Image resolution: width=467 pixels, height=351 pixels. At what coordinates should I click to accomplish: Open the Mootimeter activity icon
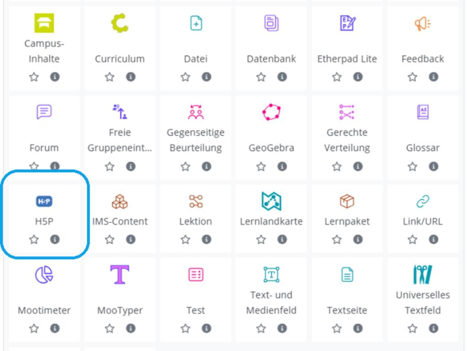[44, 274]
